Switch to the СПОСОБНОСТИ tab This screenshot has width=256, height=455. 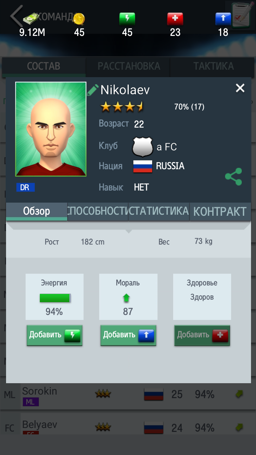click(98, 212)
